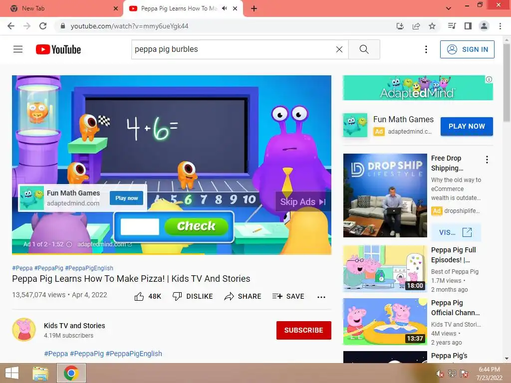Mute tab via speaker icon on tab

[x=225, y=8]
